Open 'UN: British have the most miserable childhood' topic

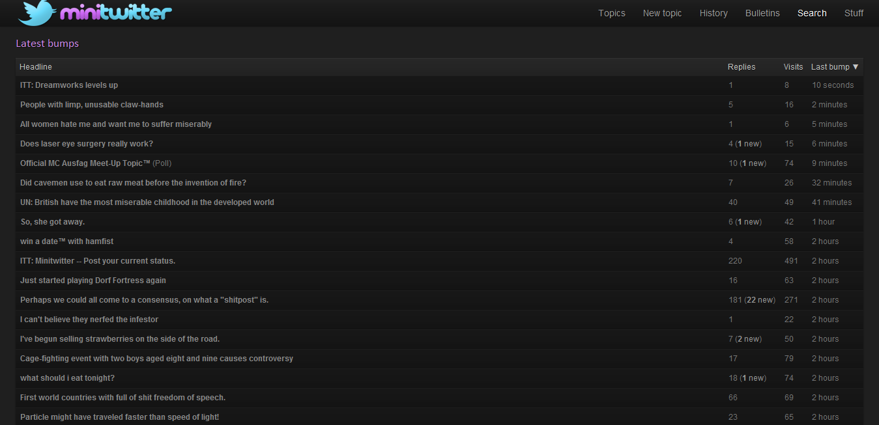pyautogui.click(x=147, y=202)
